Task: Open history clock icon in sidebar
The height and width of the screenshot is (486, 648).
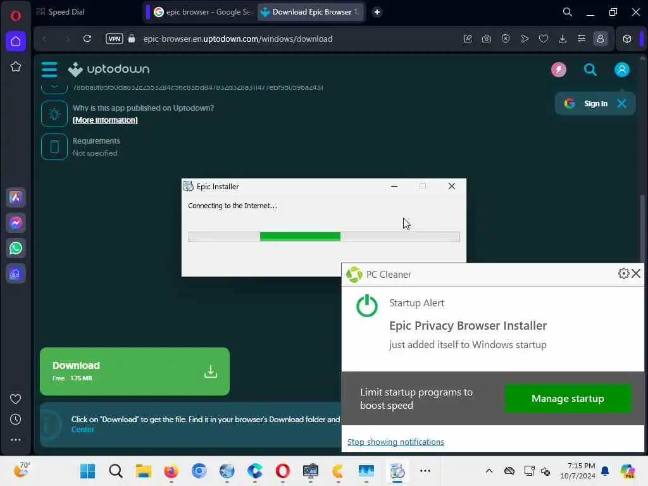Action: coord(16,420)
